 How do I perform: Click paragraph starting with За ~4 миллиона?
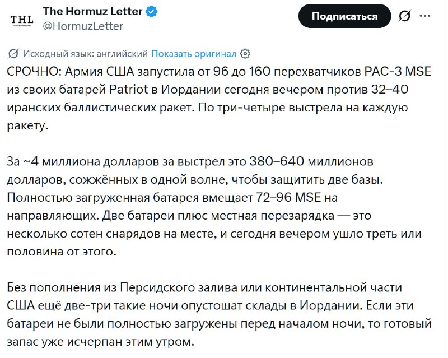(214, 206)
